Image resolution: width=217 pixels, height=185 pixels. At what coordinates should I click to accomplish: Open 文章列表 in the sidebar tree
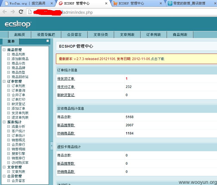pos(18,172)
